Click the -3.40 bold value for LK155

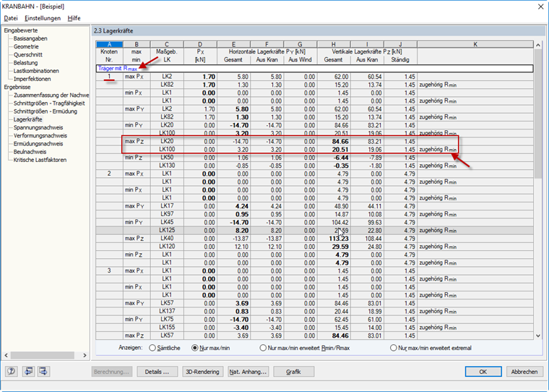[x=233, y=328]
